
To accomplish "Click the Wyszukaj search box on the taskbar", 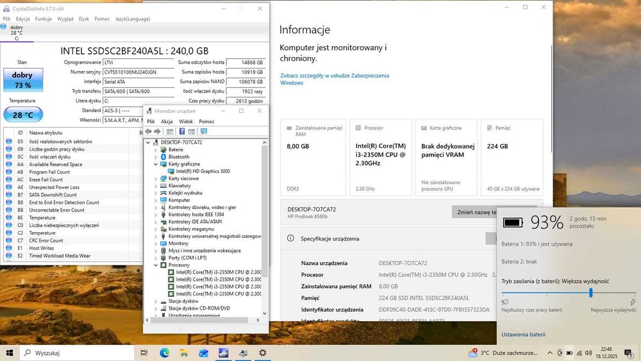I will point(77,353).
